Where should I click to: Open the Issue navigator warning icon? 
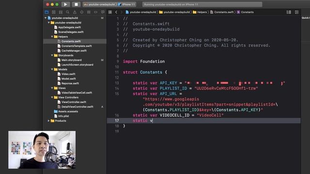coord(75,12)
